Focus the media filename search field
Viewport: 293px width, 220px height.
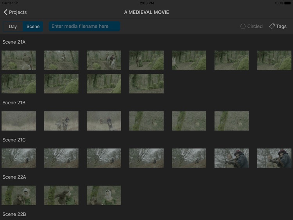tap(84, 27)
